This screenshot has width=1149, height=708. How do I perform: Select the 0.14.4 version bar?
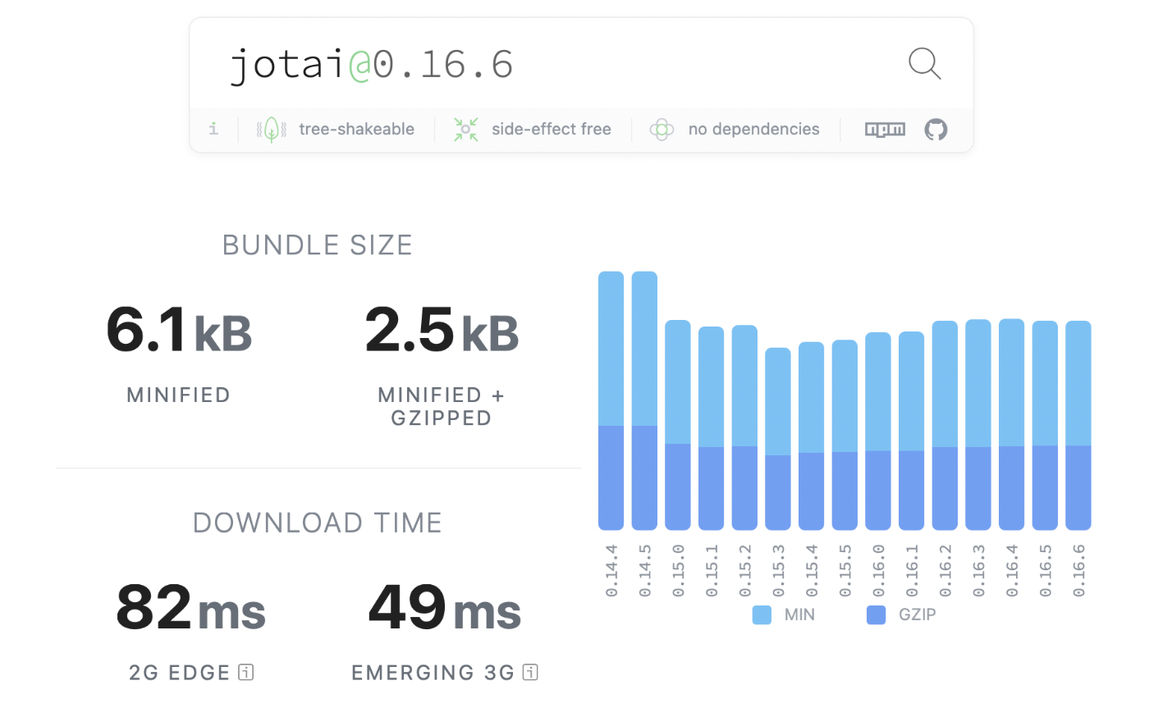[x=611, y=400]
